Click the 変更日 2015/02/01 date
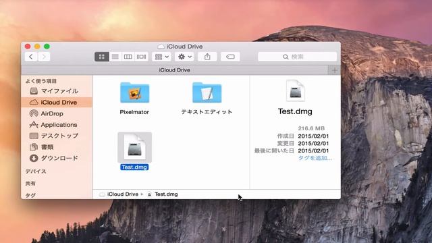Image resolution: width=432 pixels, height=243 pixels. (x=313, y=144)
